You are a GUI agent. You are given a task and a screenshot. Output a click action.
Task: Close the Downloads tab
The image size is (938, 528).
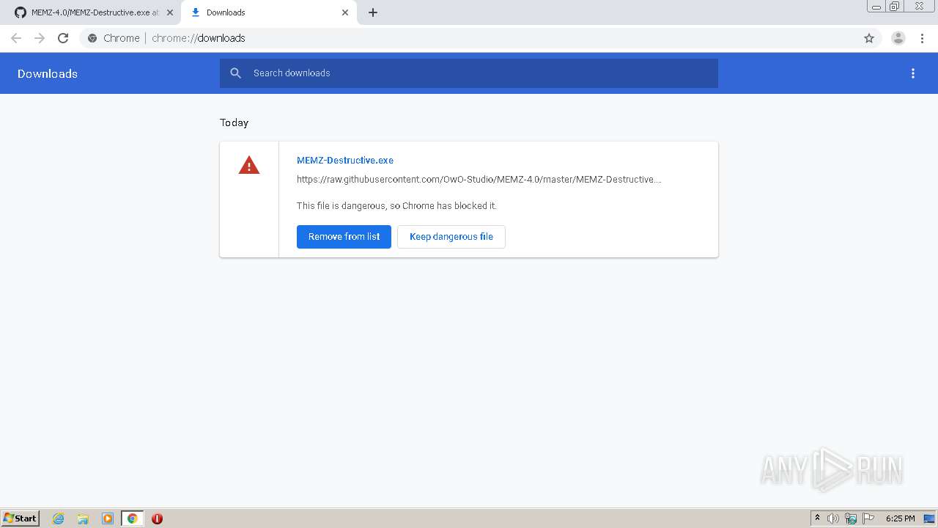click(345, 12)
